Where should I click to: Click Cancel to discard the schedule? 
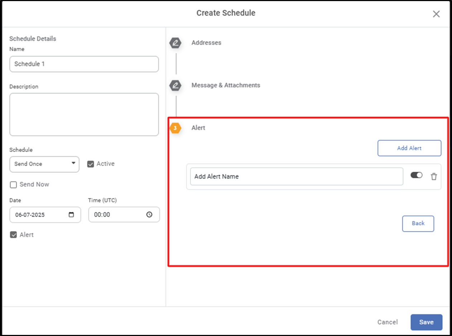388,322
